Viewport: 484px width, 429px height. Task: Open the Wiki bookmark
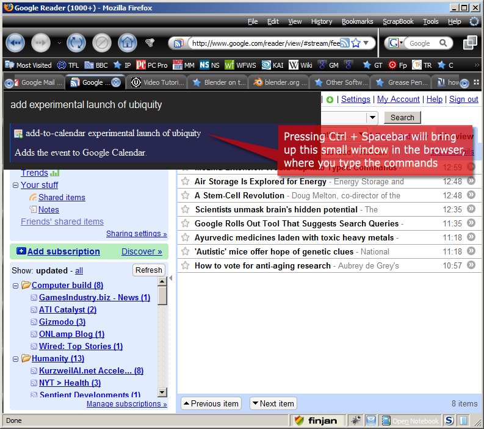point(300,65)
